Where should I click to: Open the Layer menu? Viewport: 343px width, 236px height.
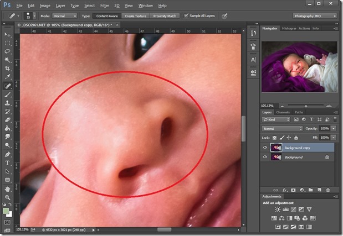click(x=60, y=6)
